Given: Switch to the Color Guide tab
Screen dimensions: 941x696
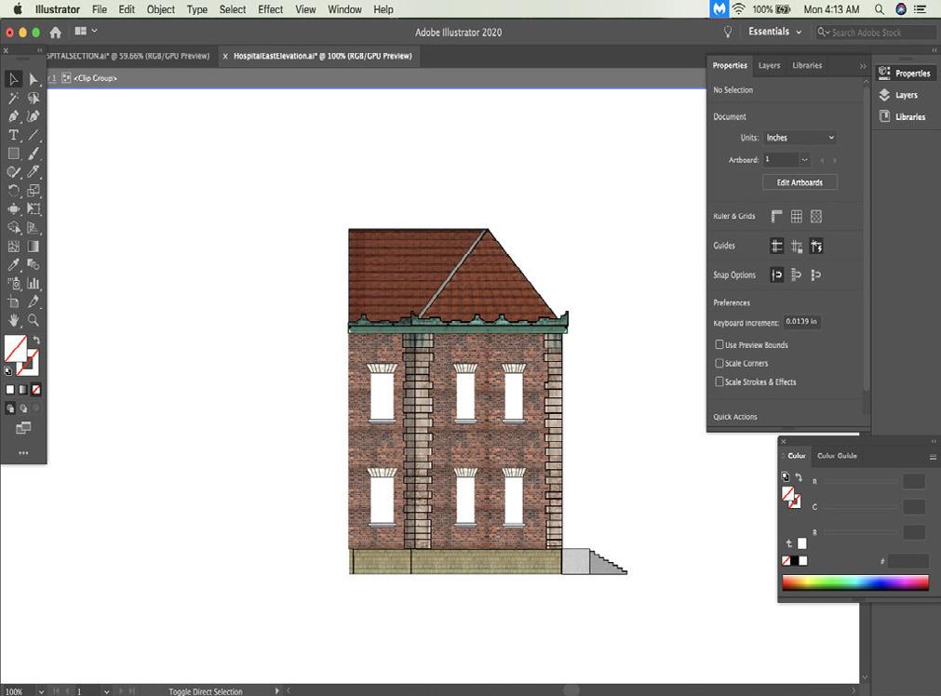Looking at the screenshot, I should coord(836,456).
